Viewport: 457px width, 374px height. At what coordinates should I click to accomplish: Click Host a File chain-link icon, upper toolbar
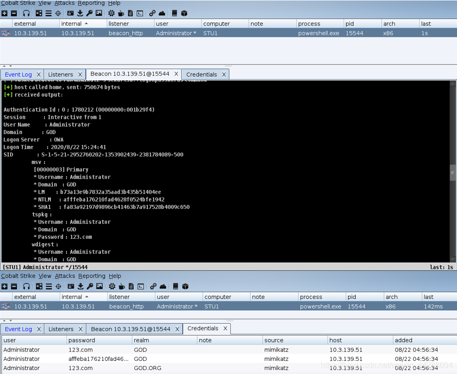point(152,14)
